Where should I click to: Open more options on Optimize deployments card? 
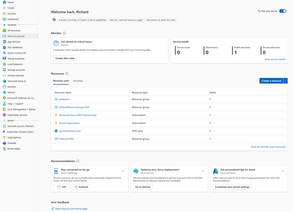coord(203,171)
